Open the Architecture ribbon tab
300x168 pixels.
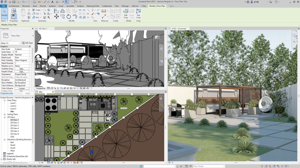pos(14,6)
